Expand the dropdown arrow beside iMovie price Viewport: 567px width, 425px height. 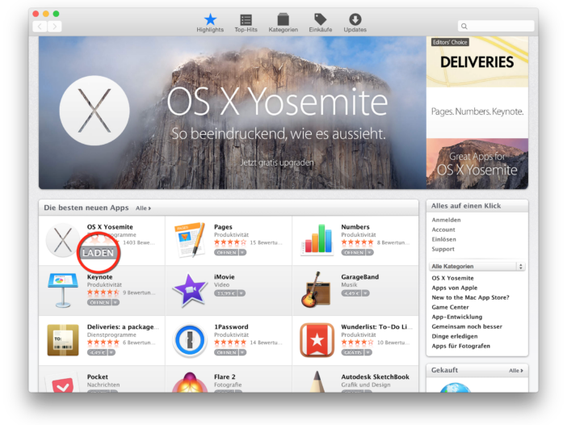(x=241, y=293)
